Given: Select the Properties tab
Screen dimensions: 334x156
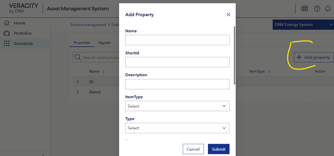Looking at the screenshot, I should pos(82,43).
